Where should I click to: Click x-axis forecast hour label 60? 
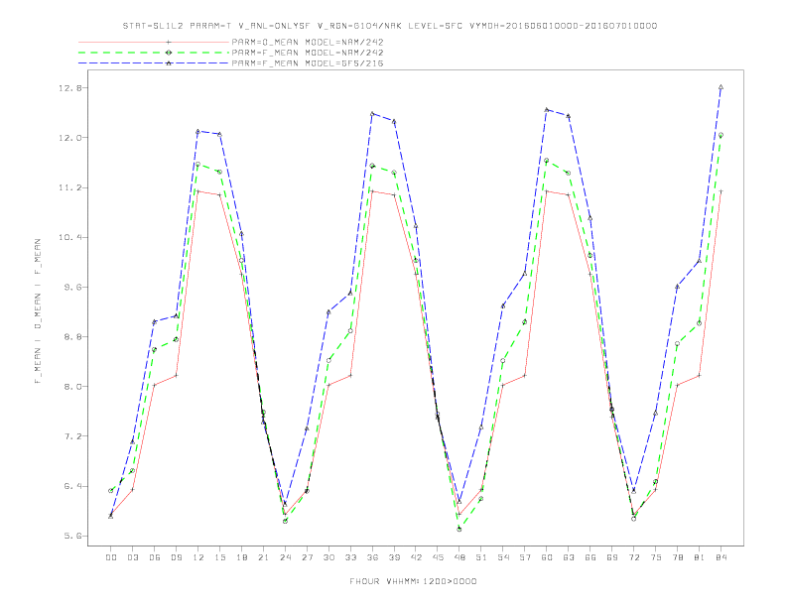547,557
